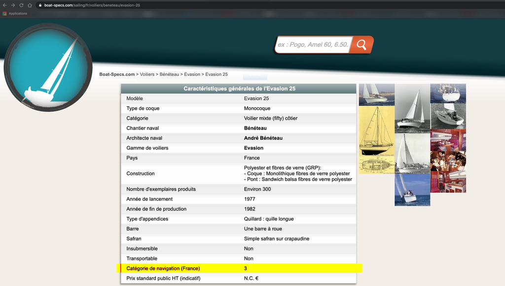
Task: Reload the page with the refresh icon
Action: coord(21,5)
